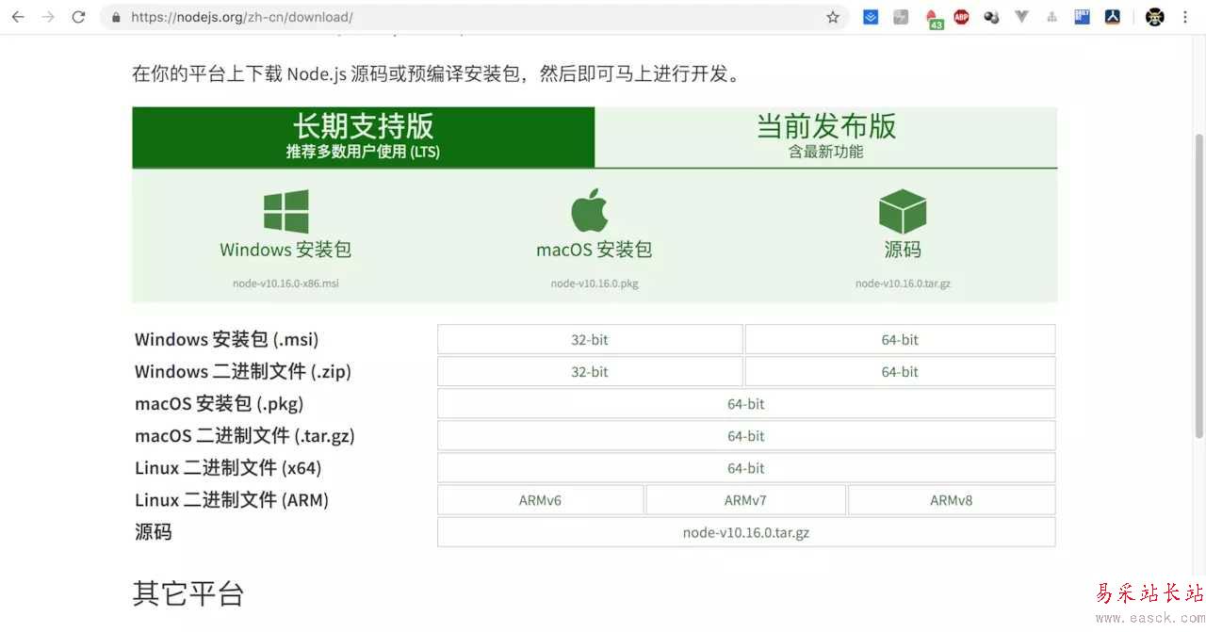Viewport: 1206px width, 632px height.
Task: Download 32-bit Windows .msi installer
Action: coord(590,339)
